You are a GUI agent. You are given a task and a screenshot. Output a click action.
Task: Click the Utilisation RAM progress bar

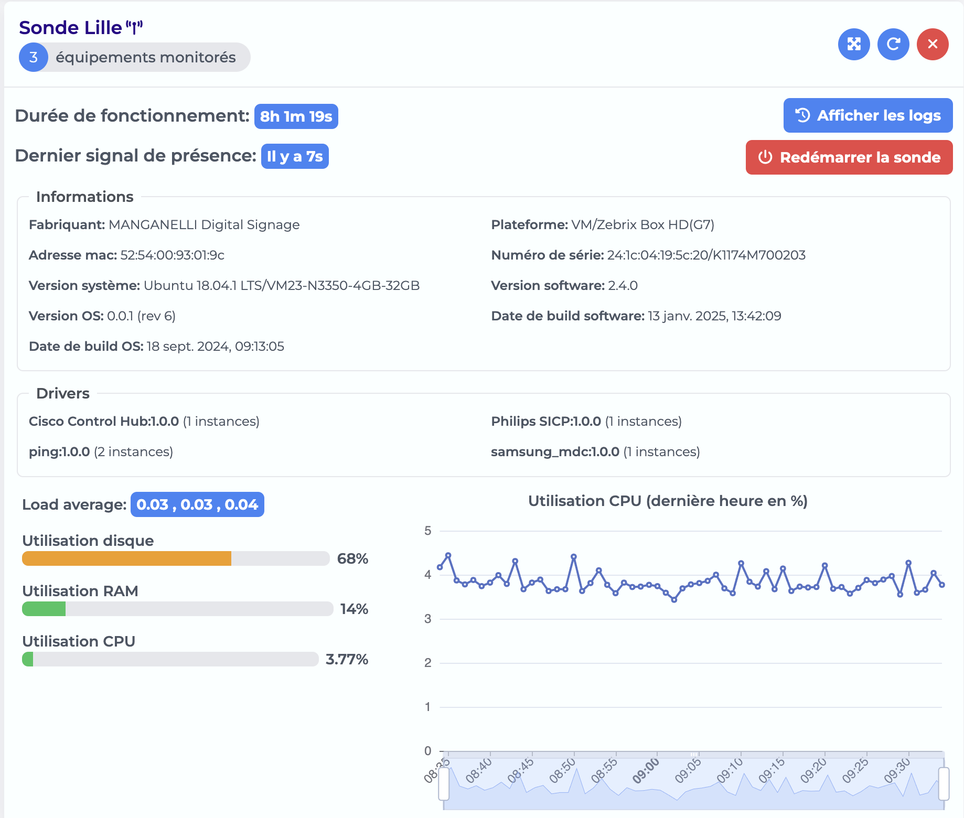point(178,609)
